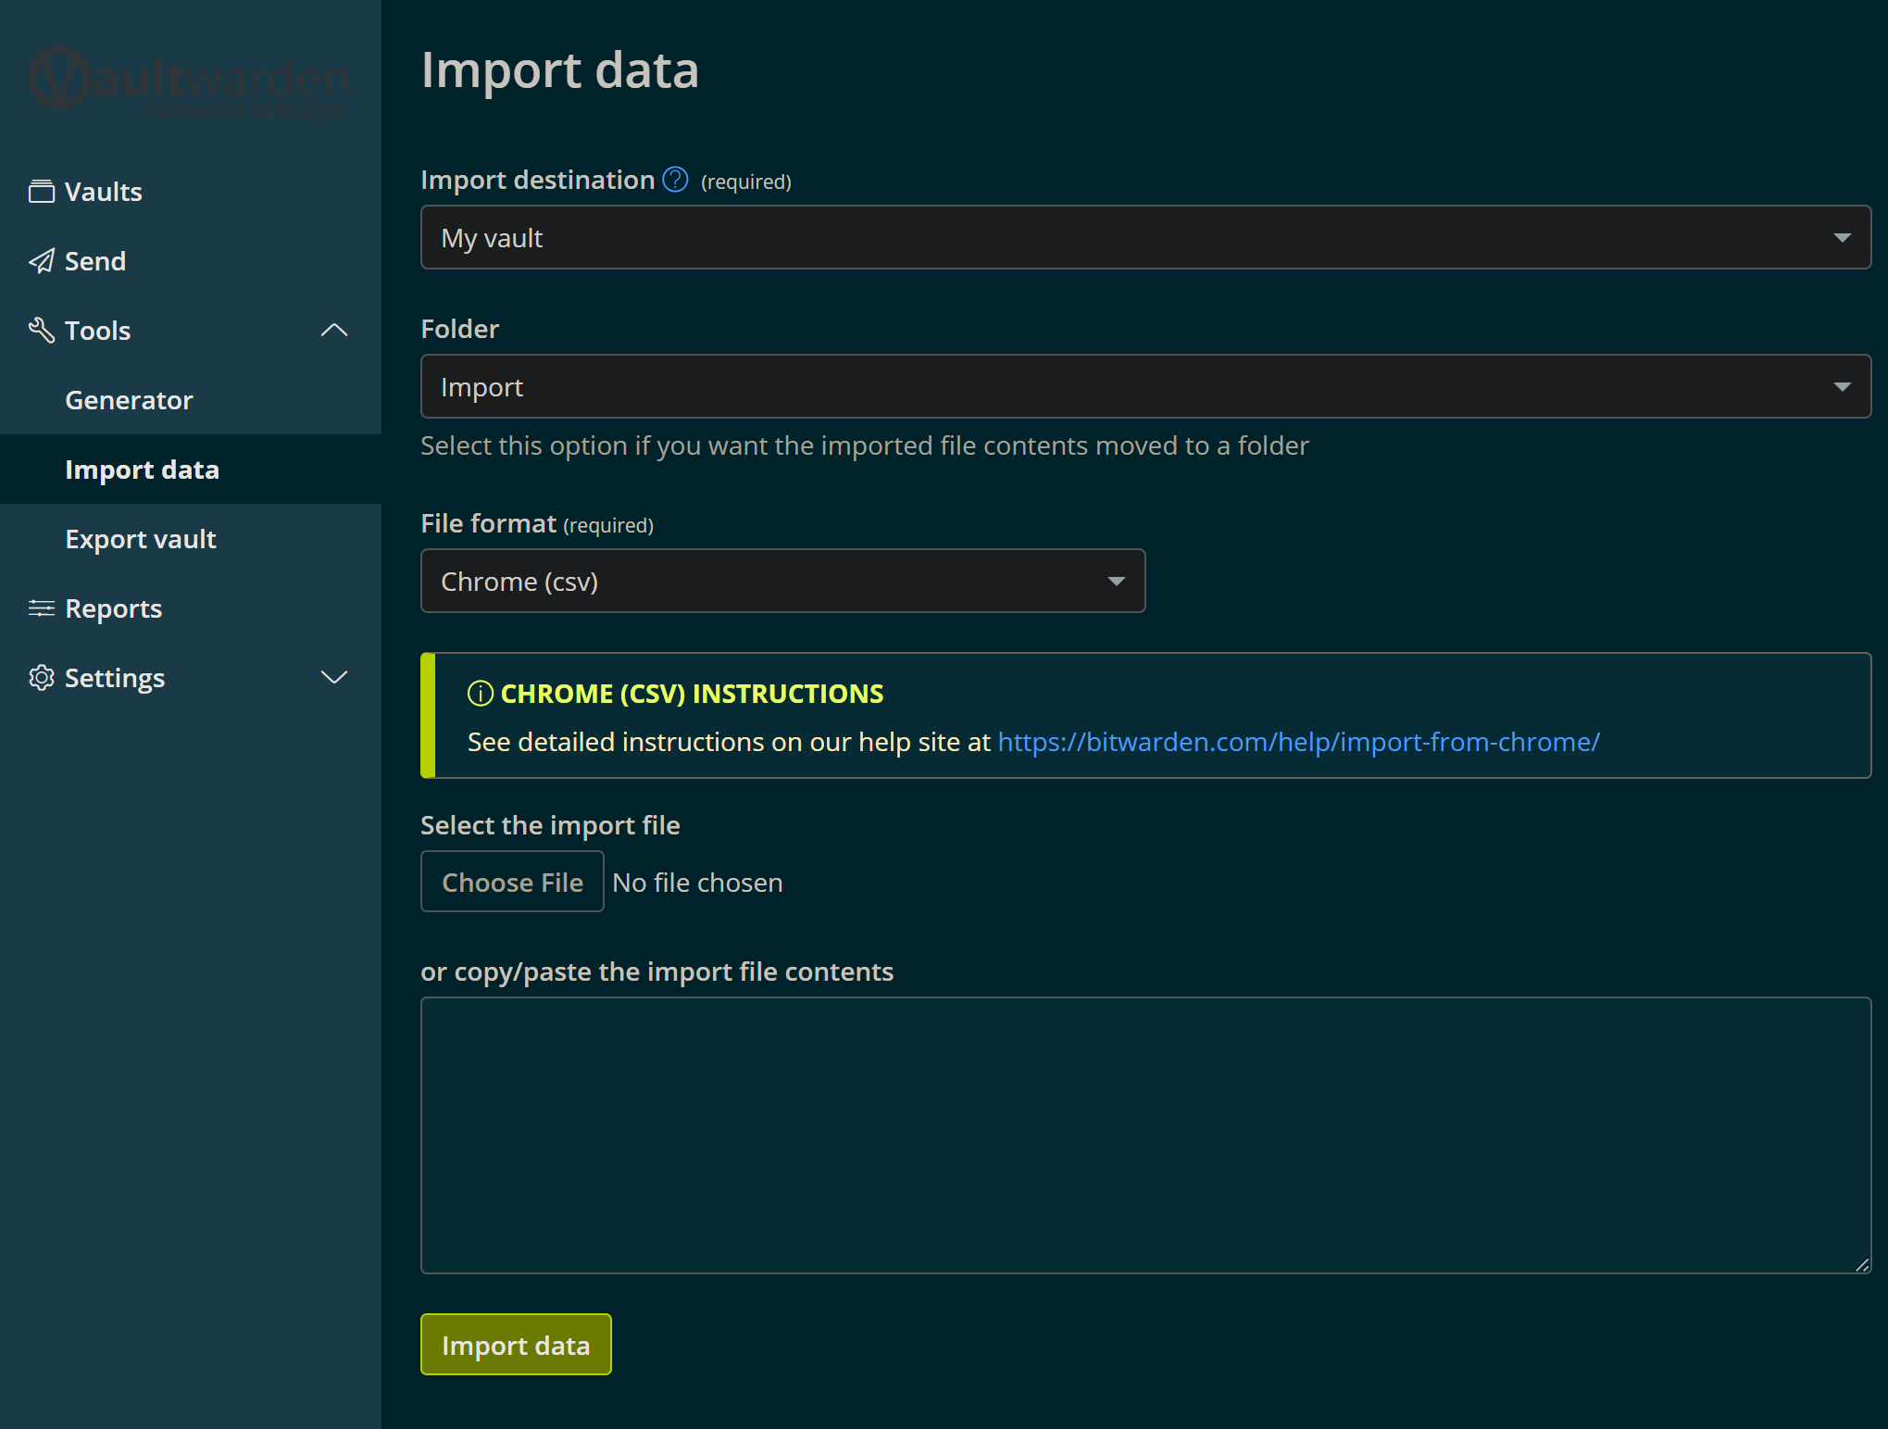
Task: Click the Send paper plane icon
Action: 42,261
